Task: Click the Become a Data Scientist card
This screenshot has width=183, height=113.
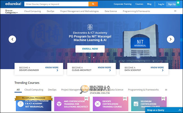Action: [x=144, y=69]
